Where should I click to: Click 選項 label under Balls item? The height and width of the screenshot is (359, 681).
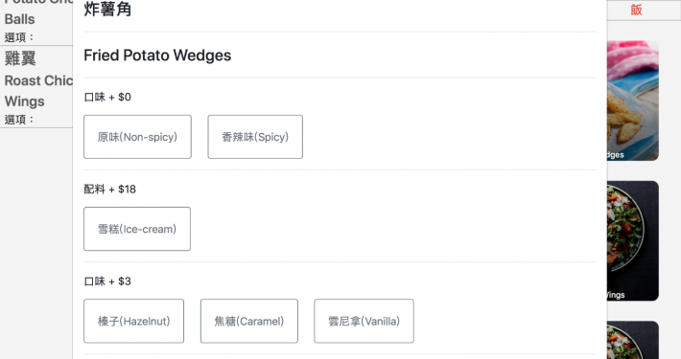coord(18,37)
